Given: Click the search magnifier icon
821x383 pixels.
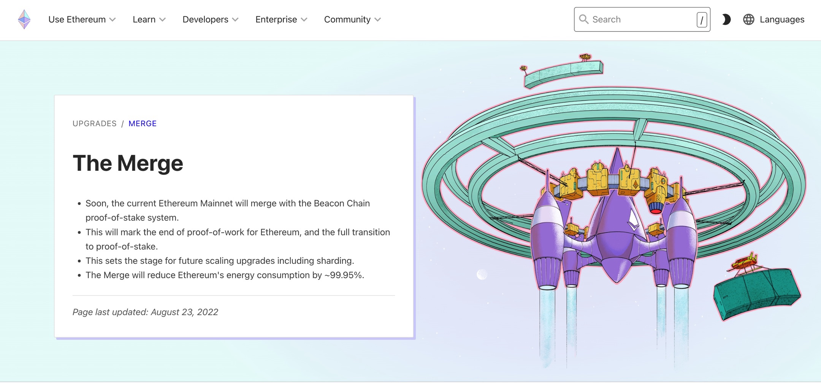Looking at the screenshot, I should click(584, 19).
